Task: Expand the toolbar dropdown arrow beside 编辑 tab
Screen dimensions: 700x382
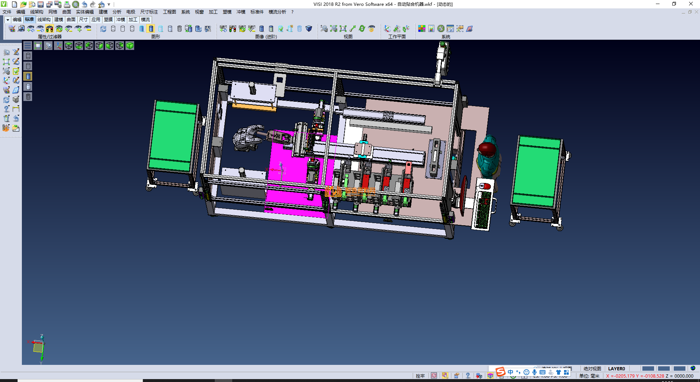Action: point(8,20)
